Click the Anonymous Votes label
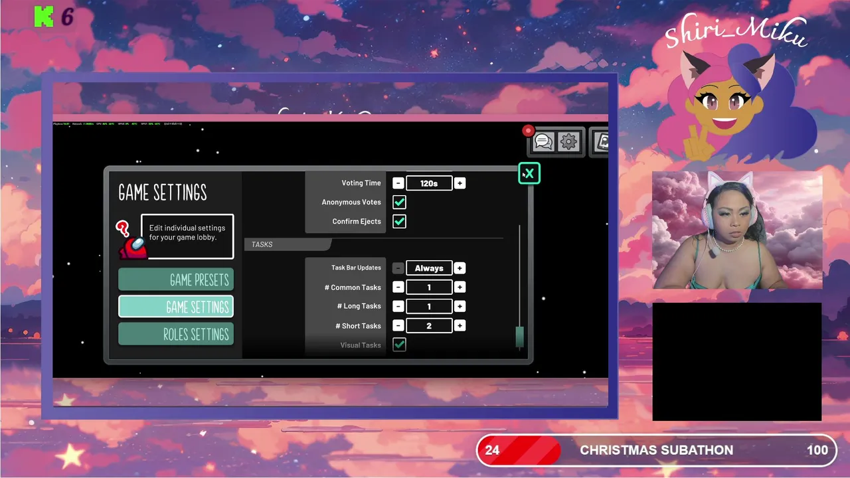Viewport: 850px width, 478px height. pyautogui.click(x=351, y=202)
